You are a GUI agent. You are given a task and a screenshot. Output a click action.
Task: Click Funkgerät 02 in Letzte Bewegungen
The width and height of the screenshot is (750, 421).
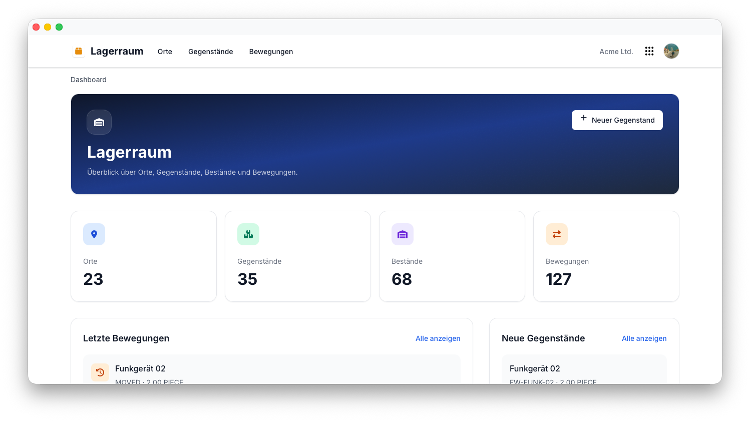coord(140,368)
